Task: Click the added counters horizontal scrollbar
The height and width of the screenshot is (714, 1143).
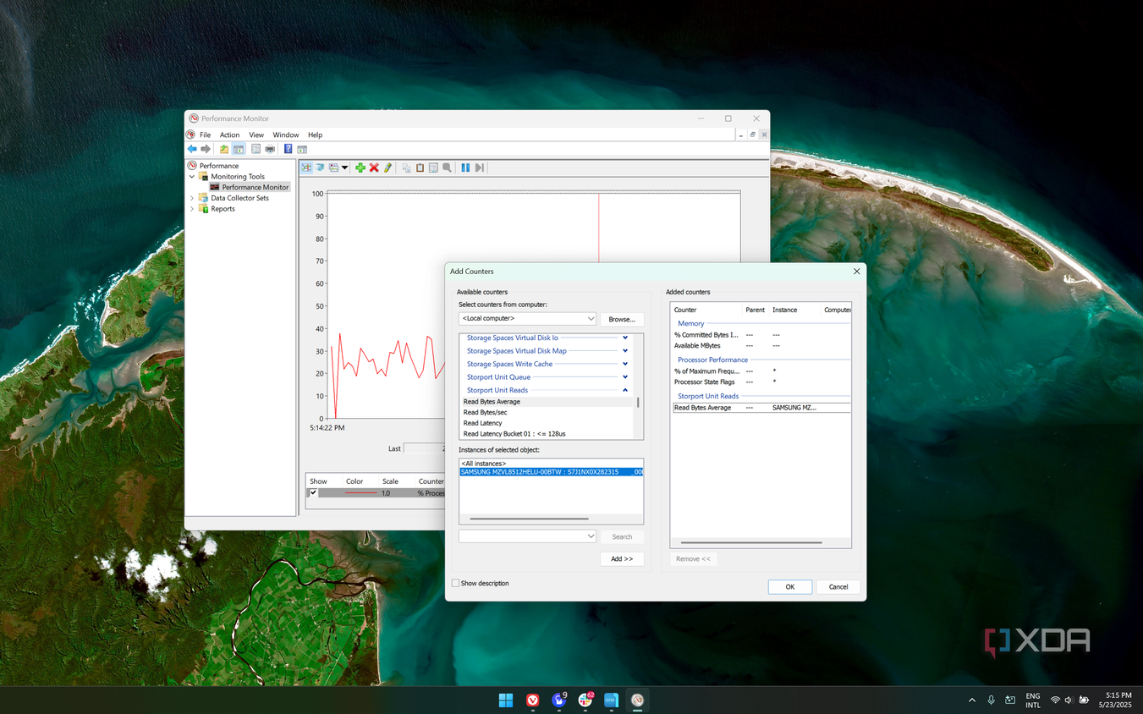Action: (751, 542)
